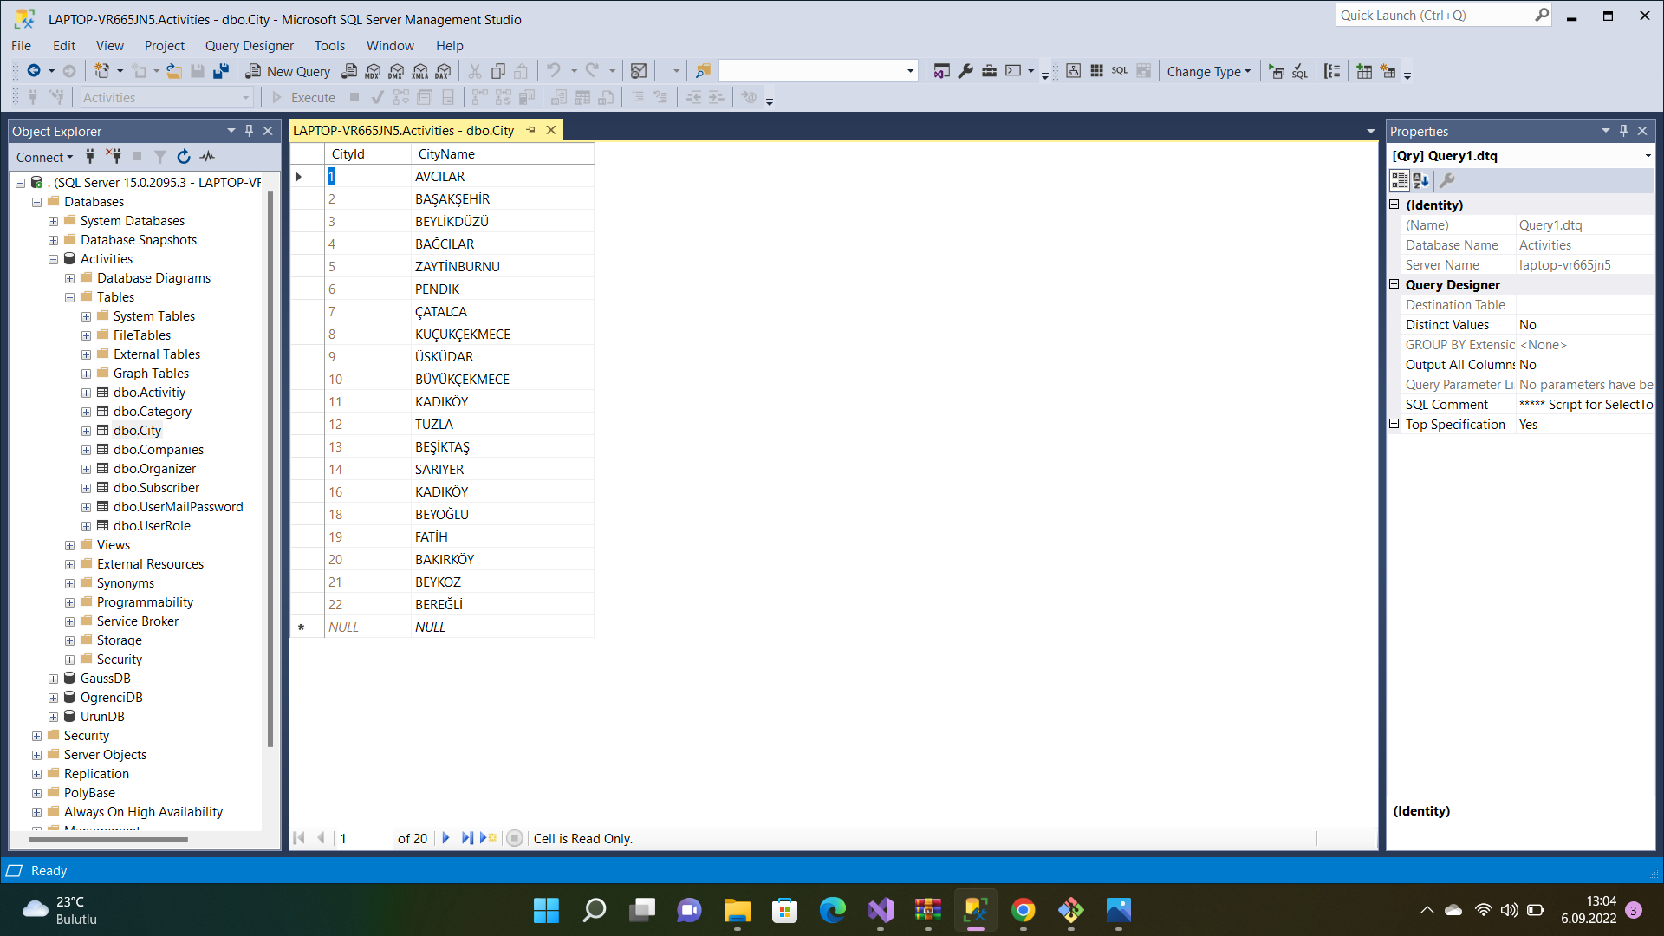Select dbo.Subscriber in the tree
The image size is (1664, 936).
pos(156,487)
